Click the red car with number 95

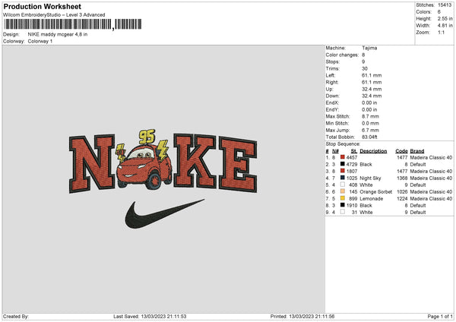click(x=144, y=159)
